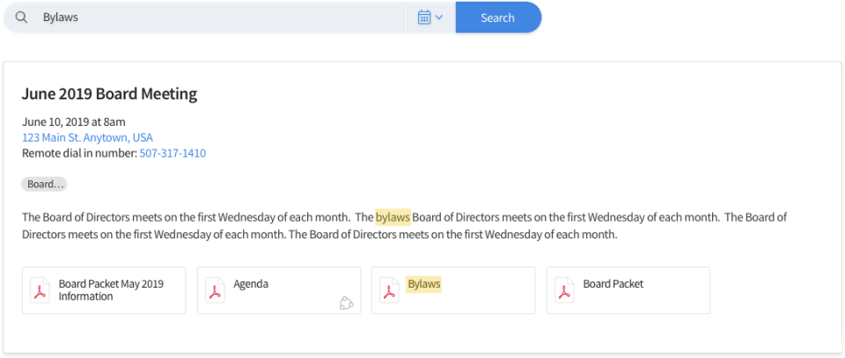Viewport: 845px width, 358px height.
Task: Click the magnifying glass search icon
Action: (22, 18)
